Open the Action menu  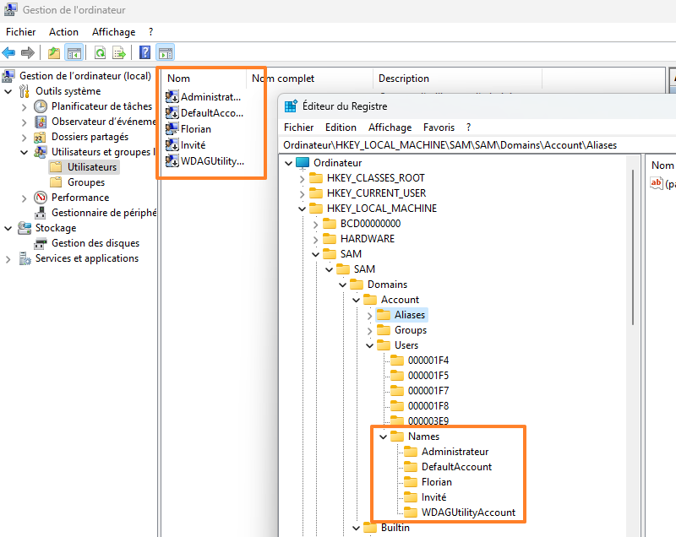(x=63, y=32)
